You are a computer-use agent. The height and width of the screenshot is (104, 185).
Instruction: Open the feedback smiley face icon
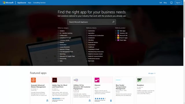click(171, 3)
